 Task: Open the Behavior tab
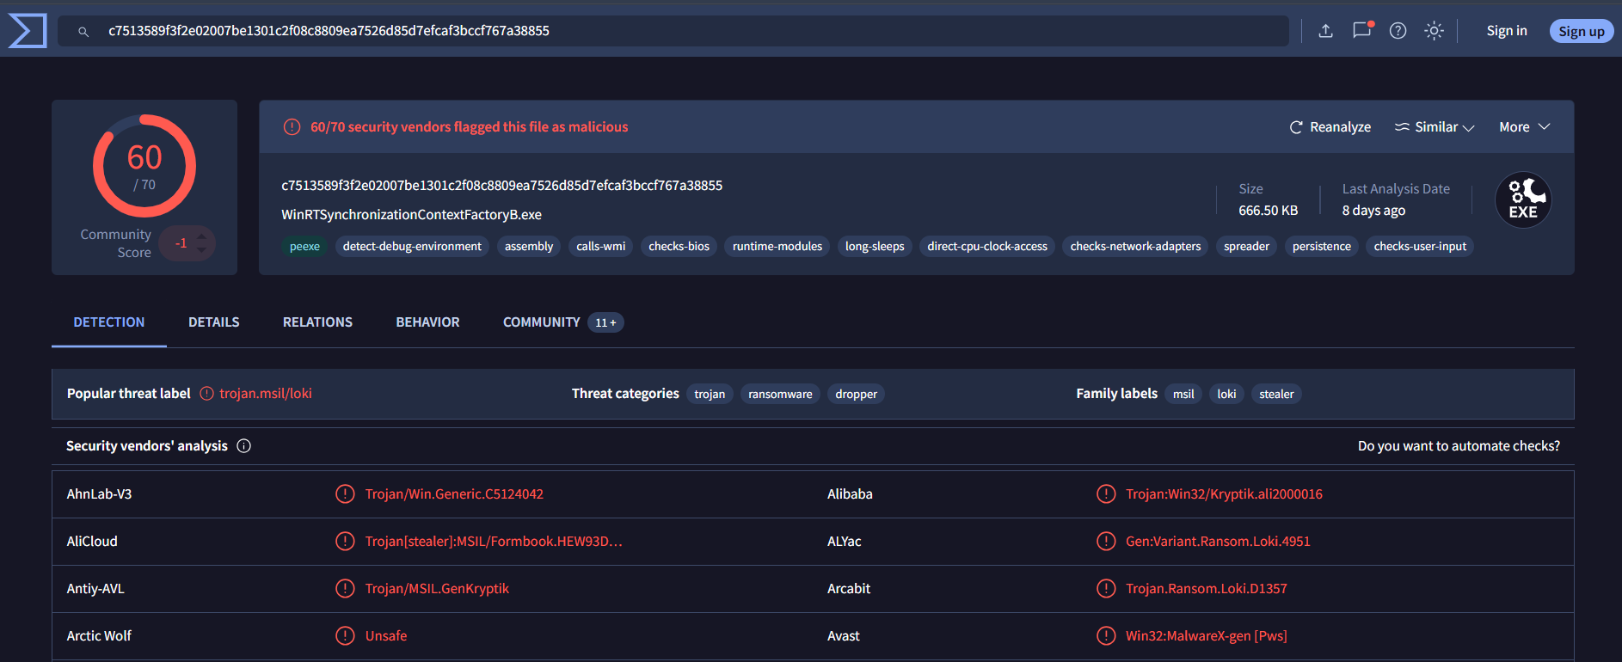pyautogui.click(x=427, y=322)
